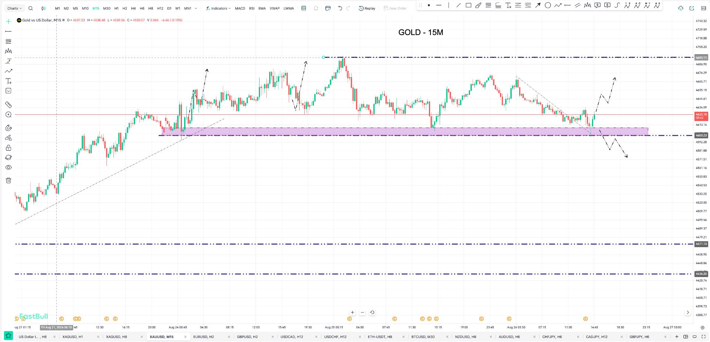Delete drawings with the trash icon
Viewport: 710px width, 342px height.
pos(8,180)
